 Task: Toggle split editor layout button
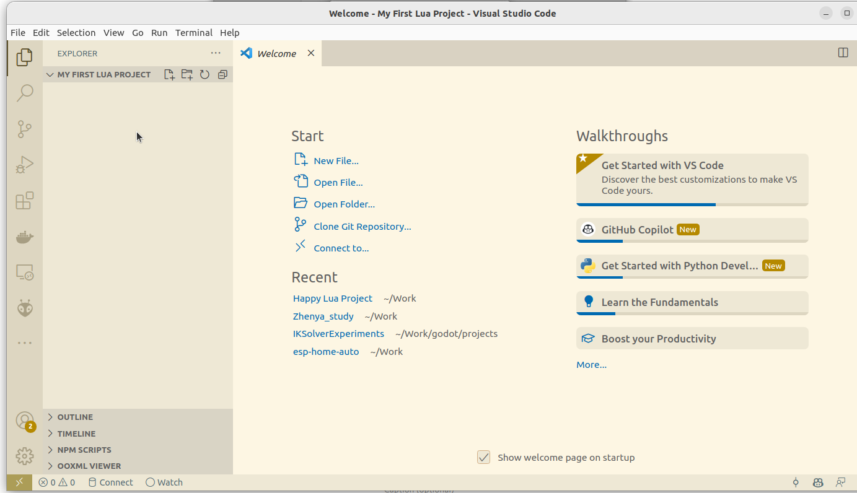843,53
